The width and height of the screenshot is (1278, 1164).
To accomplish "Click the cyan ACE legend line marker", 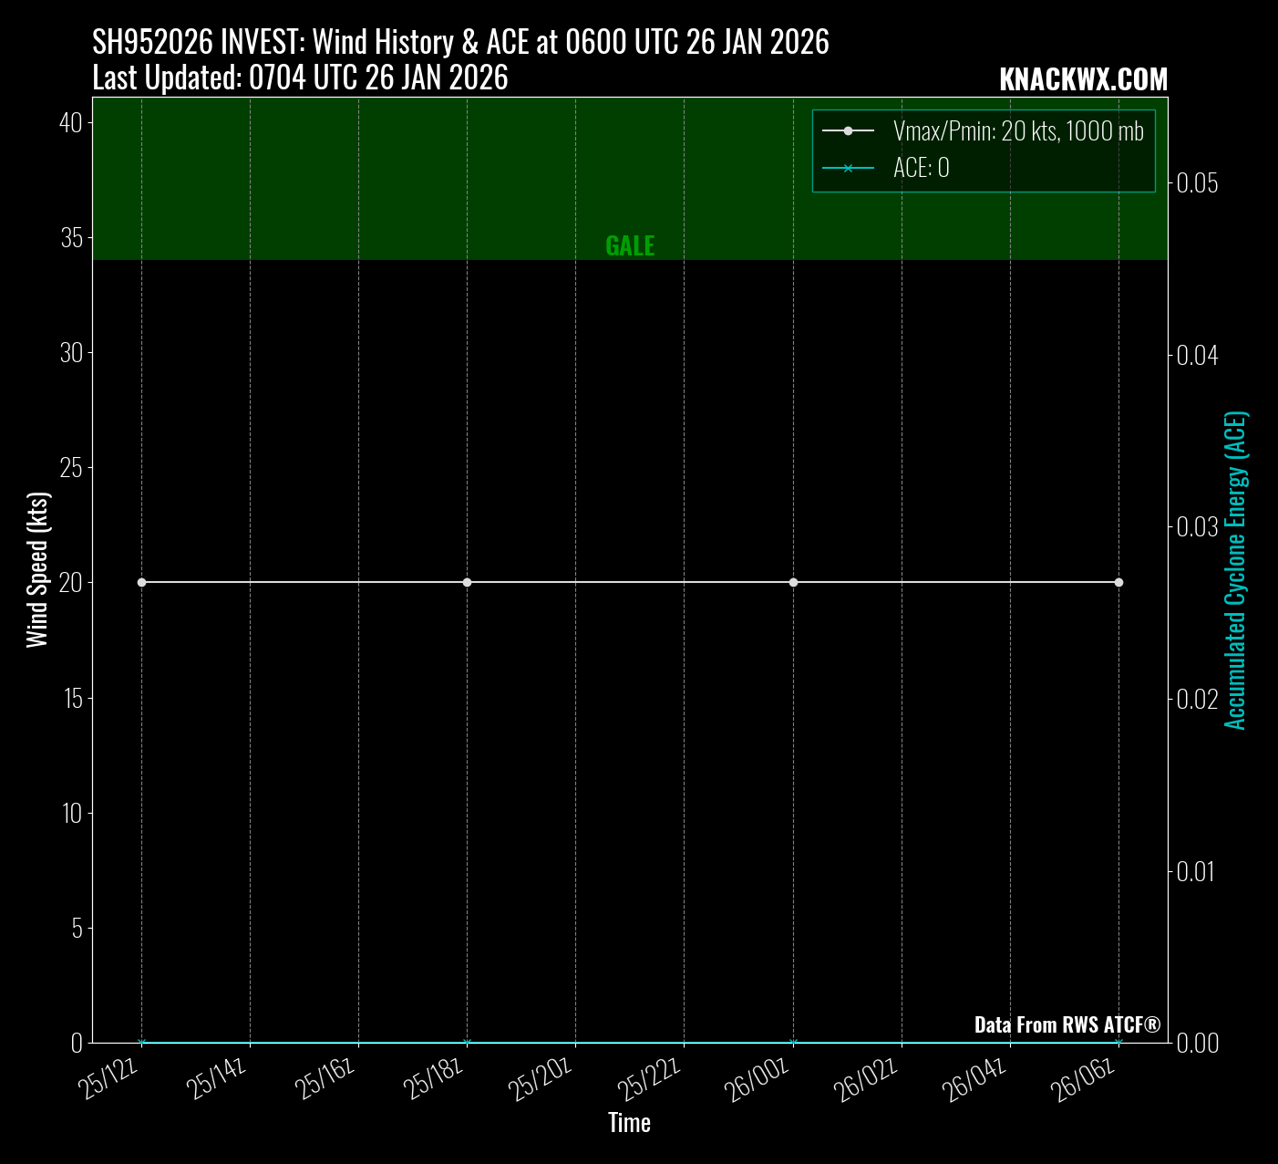I will [x=848, y=168].
